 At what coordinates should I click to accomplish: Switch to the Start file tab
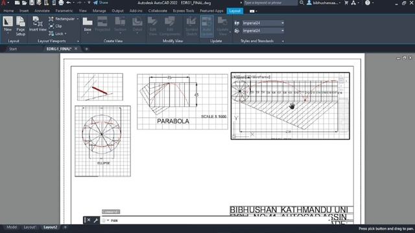pyautogui.click(x=13, y=49)
